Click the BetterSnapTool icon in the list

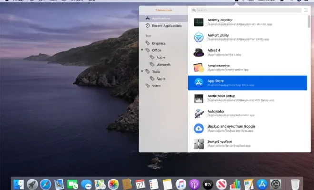199,143
